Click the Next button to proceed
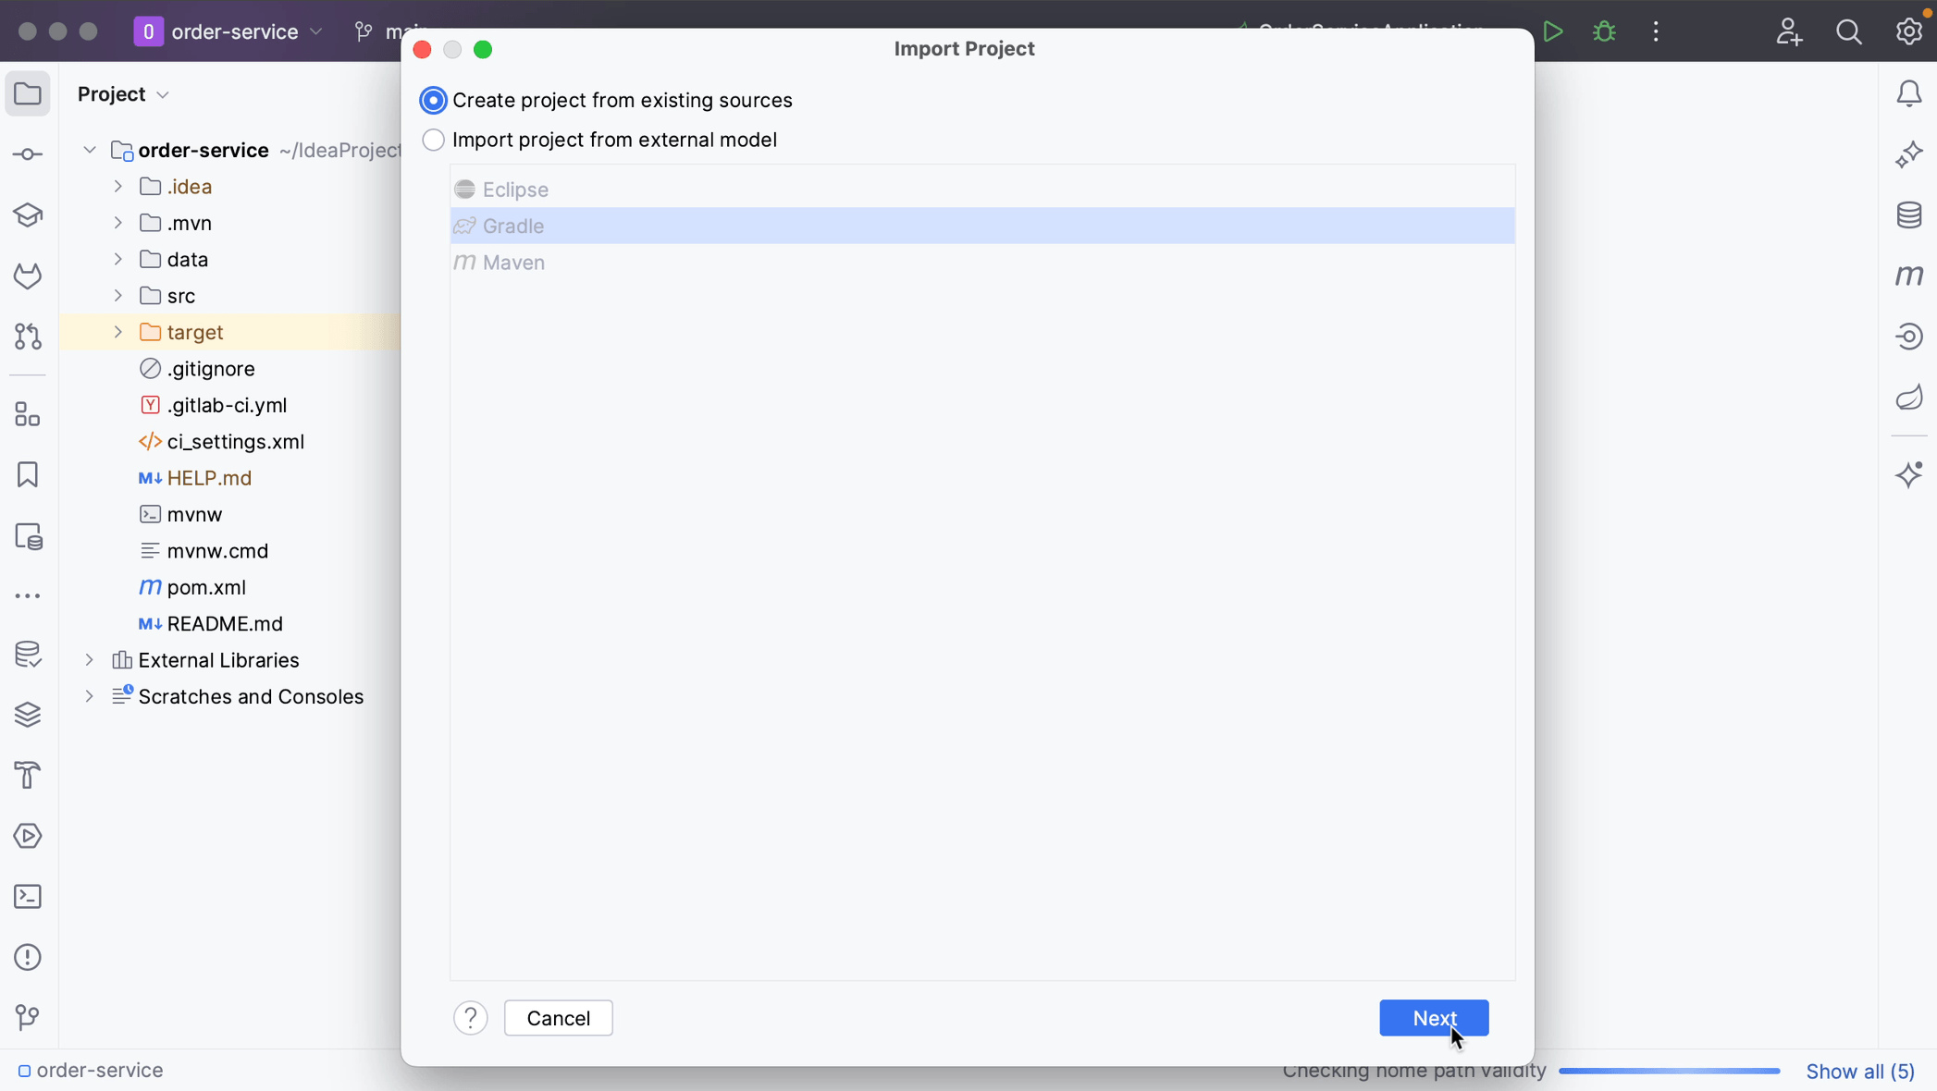Image resolution: width=1937 pixels, height=1091 pixels. pos(1434,1018)
